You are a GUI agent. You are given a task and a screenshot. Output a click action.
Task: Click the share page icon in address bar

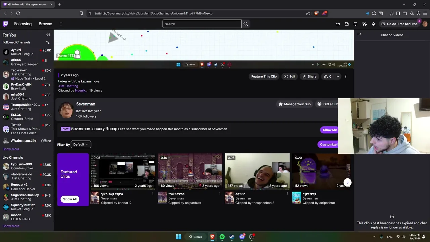point(308,13)
